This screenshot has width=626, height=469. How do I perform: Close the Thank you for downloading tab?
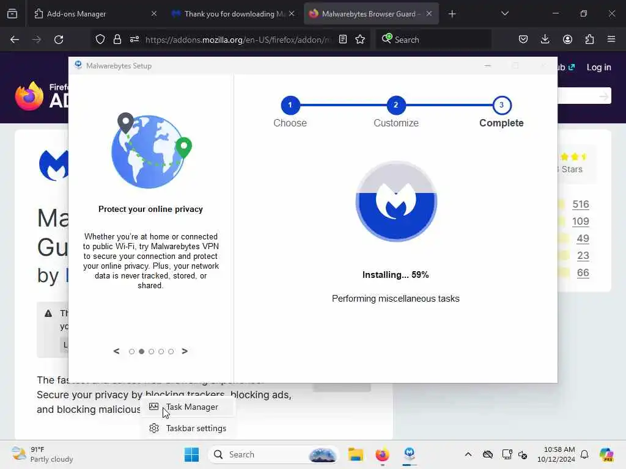(x=292, y=14)
